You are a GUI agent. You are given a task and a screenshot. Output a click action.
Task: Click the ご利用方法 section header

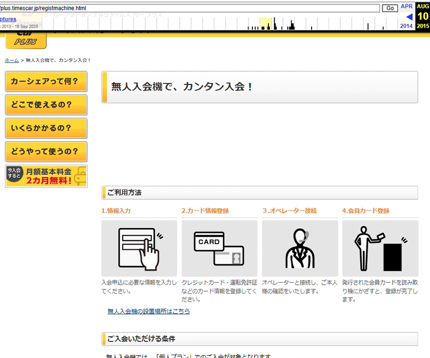pos(260,193)
